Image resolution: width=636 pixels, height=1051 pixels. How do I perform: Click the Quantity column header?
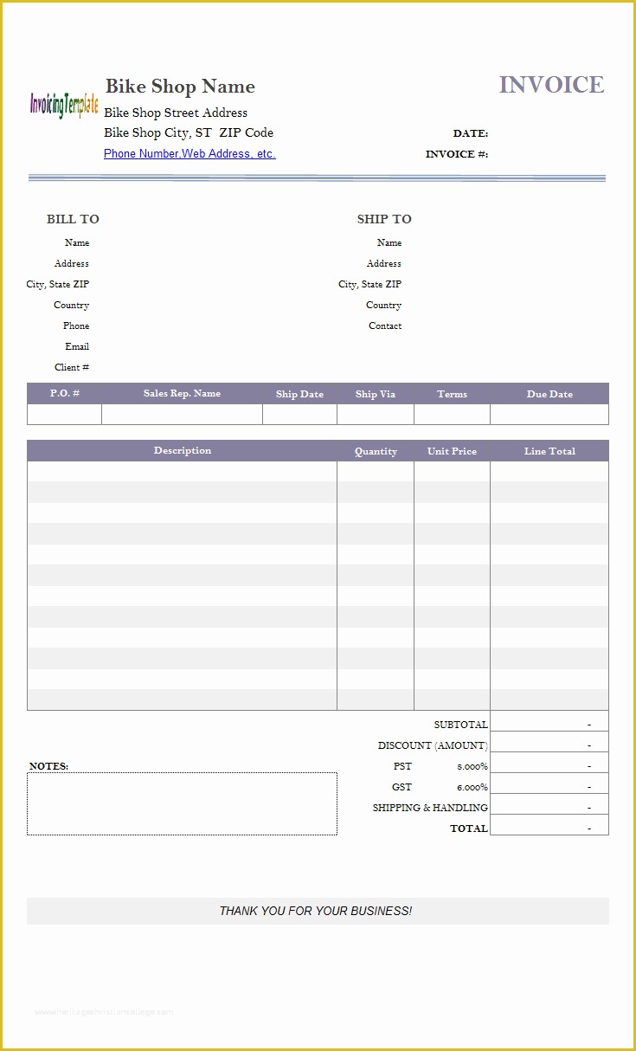click(376, 451)
